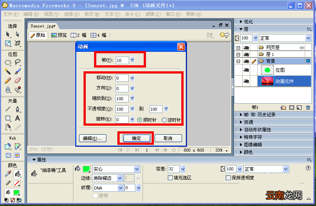Screen dimensions: 316x206
Task: Select the Eyedropper tool
Action: [8, 174]
